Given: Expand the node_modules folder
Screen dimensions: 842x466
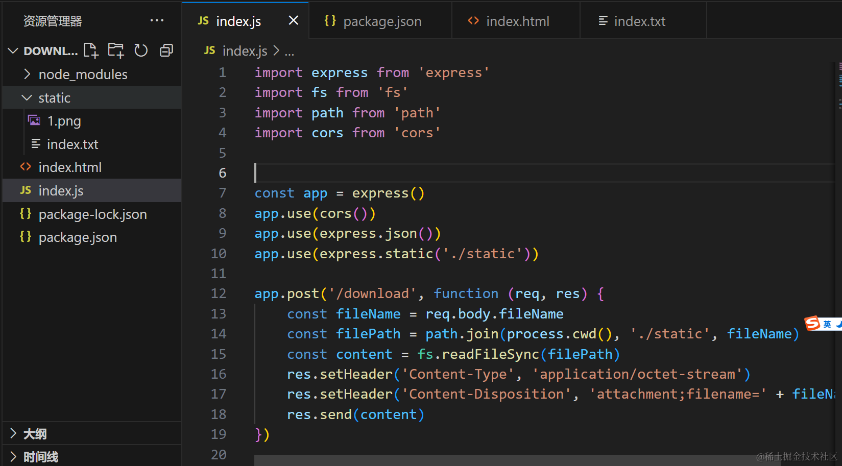Looking at the screenshot, I should (92, 75).
